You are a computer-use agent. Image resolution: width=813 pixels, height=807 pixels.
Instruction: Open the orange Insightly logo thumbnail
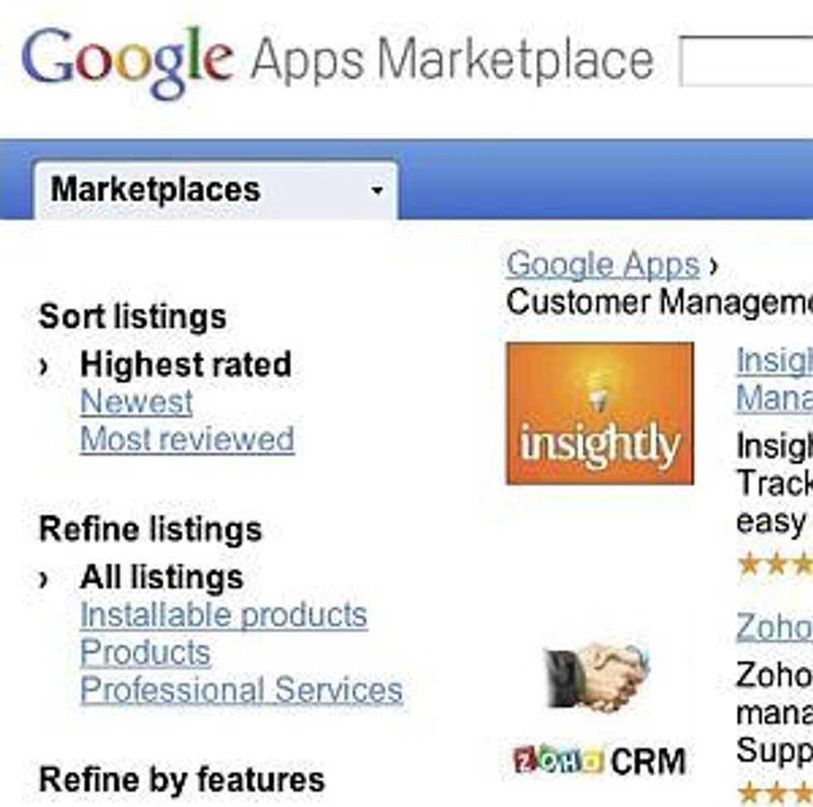pos(600,413)
